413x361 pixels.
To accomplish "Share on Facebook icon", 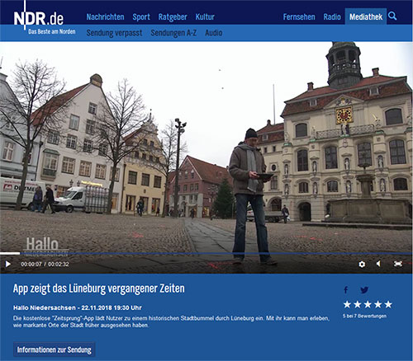I will 346,289.
